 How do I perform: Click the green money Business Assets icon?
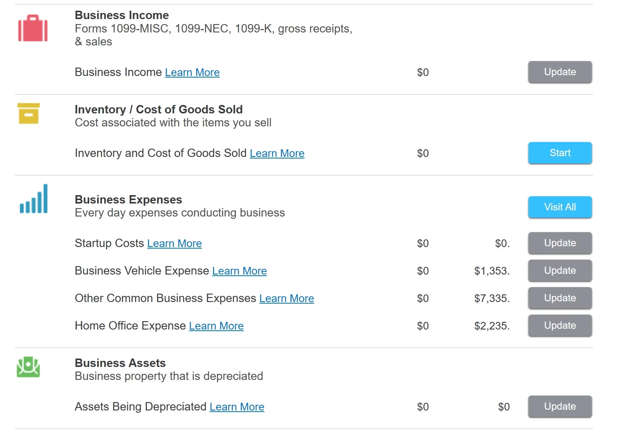click(28, 367)
